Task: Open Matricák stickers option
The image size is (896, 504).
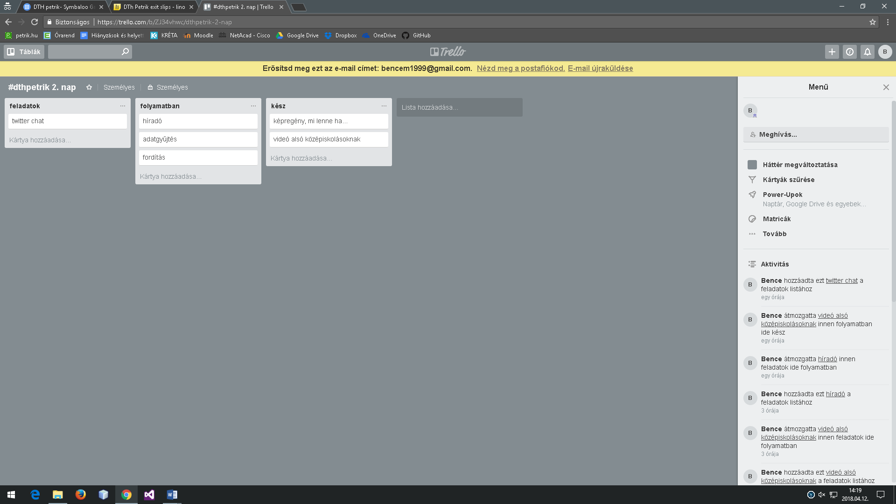Action: [777, 219]
